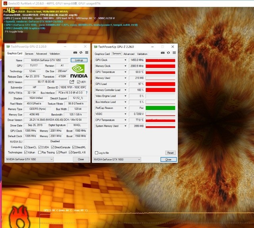Open the Video Engine Load sensor dropdown
The height and width of the screenshot is (228, 254).
pos(125,96)
